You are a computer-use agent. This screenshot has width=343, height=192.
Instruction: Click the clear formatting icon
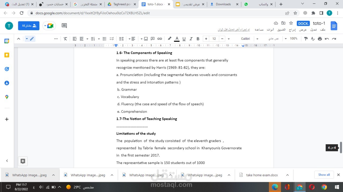65,39
